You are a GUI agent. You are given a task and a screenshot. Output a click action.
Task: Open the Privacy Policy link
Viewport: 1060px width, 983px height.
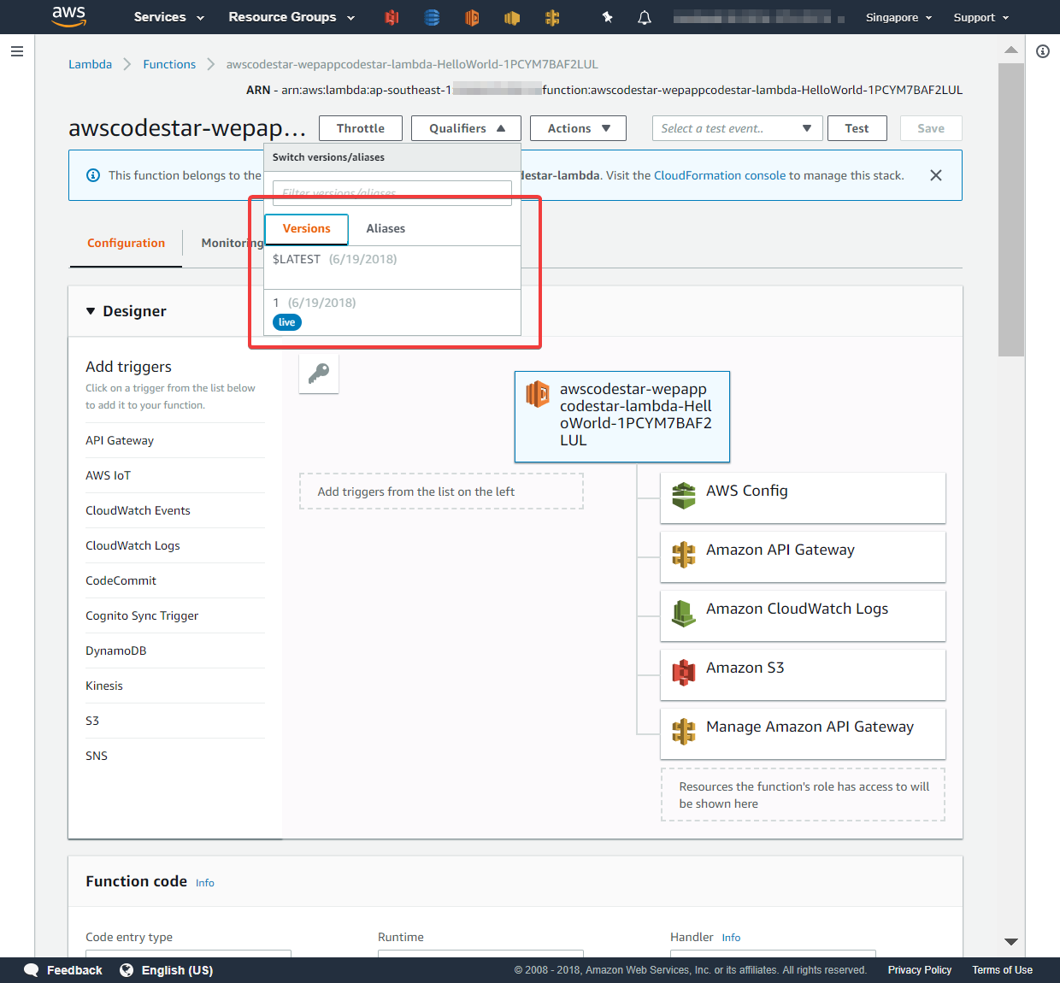click(x=920, y=970)
